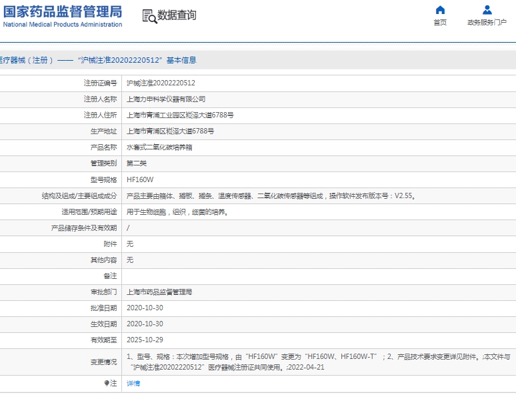The width and height of the screenshot is (516, 395).
Task: Click the 国家药品监督管理局 logo
Action: 63,12
